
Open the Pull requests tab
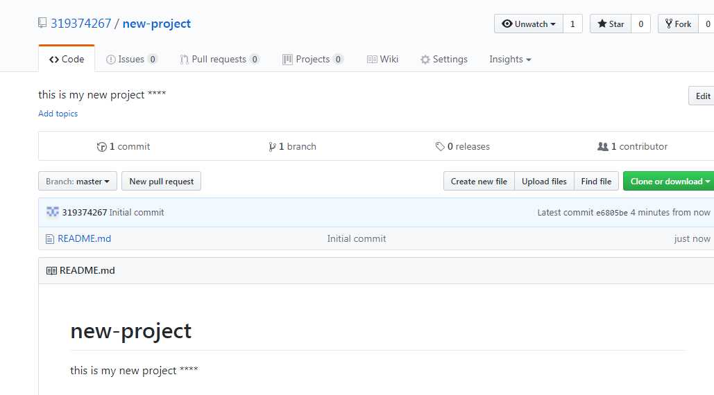click(x=219, y=59)
